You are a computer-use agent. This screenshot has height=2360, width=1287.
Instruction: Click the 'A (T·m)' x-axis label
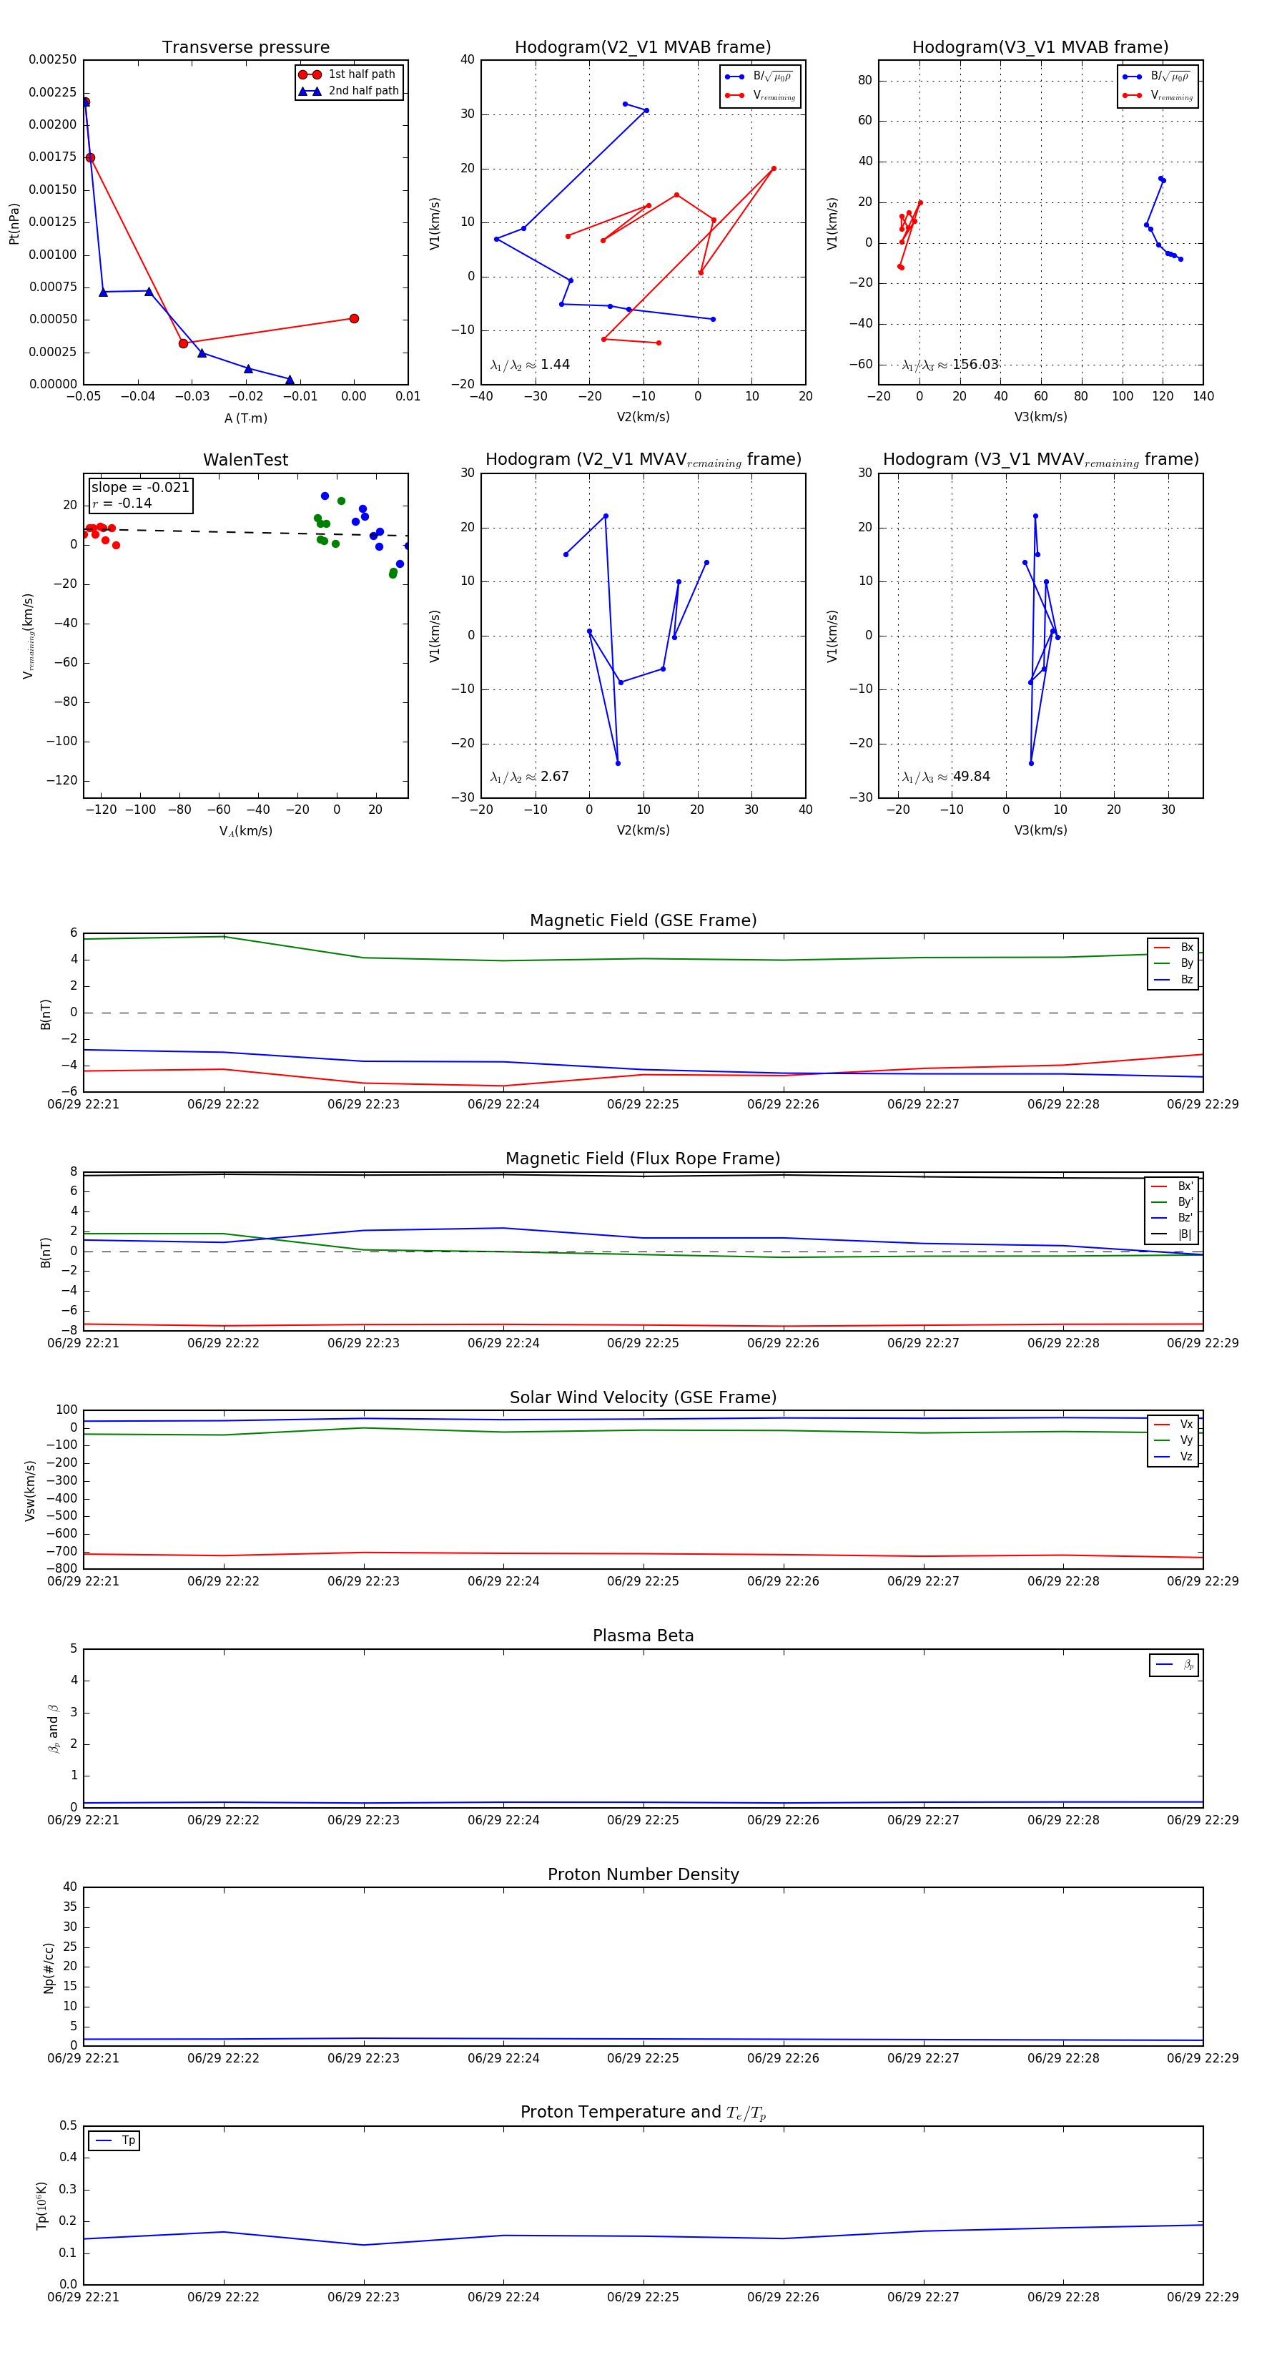coord(245,418)
